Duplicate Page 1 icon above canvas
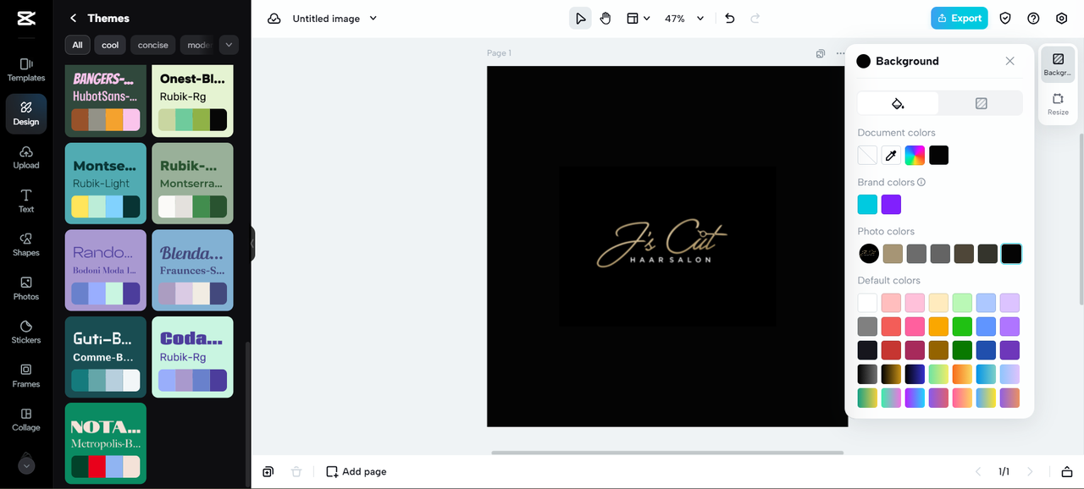The image size is (1084, 489). pos(821,53)
